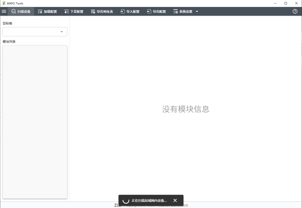This screenshot has width=302, height=208.
Task: Click the 正在扫描局域网内设备... status message
Action: coord(149,200)
